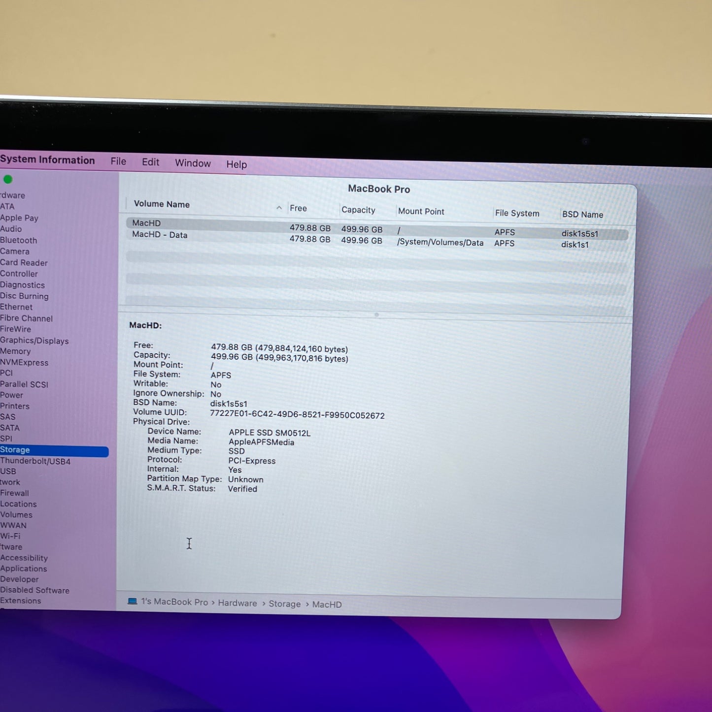This screenshot has height=712, width=712.
Task: Click Storage in the bottom path bar
Action: pos(284,604)
